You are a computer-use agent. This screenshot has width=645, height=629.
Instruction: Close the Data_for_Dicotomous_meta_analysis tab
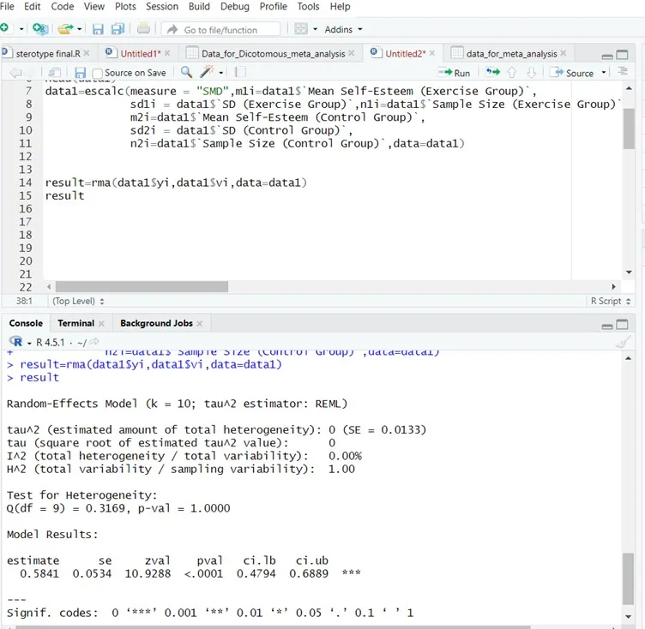pos(352,53)
